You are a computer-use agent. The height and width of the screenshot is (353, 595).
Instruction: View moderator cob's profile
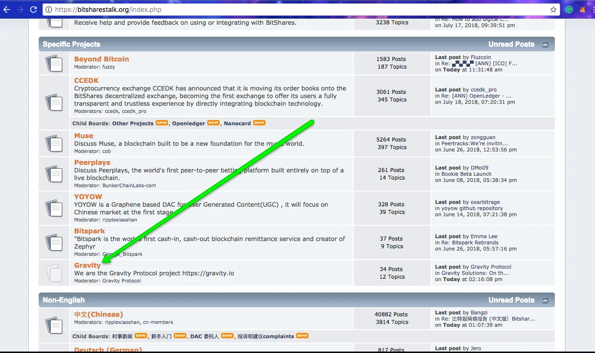[106, 151]
